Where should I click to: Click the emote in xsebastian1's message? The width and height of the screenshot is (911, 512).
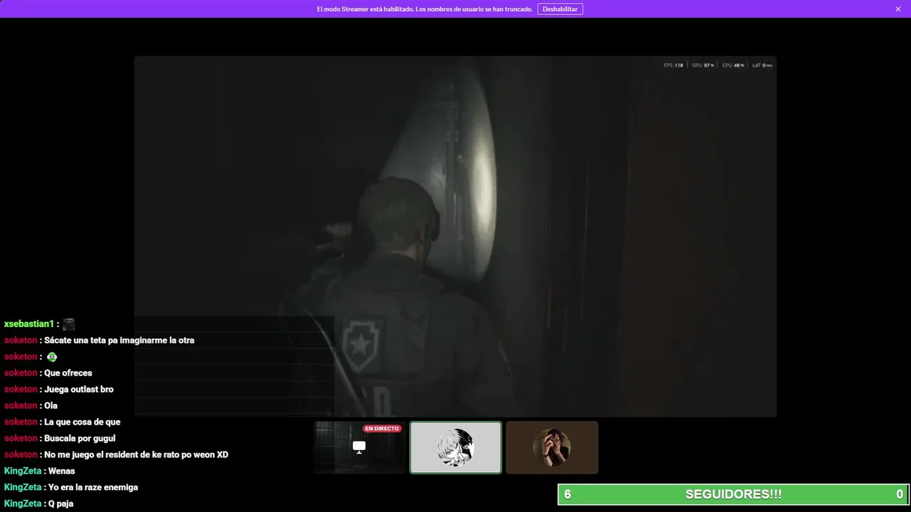(x=68, y=324)
